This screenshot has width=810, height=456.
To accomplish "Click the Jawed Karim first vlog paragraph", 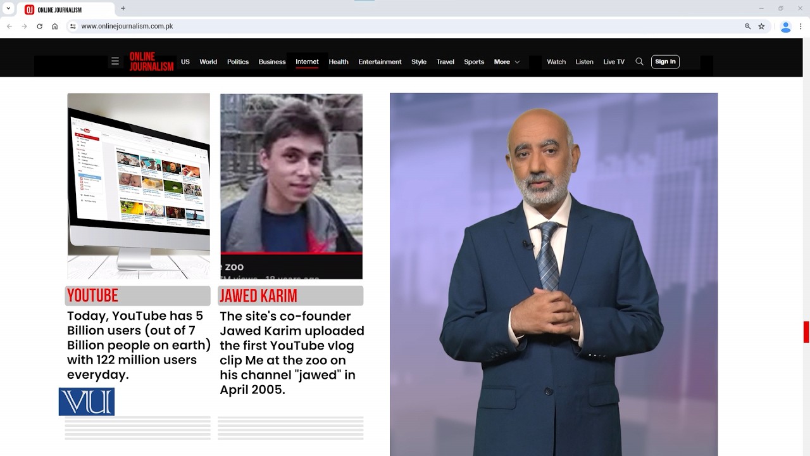I will pos(292,353).
